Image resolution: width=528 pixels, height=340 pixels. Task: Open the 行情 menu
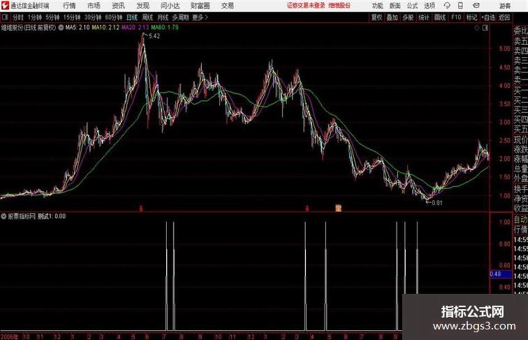69,6
